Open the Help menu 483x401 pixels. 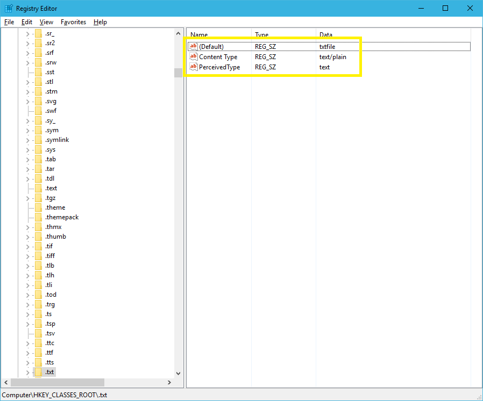pyautogui.click(x=100, y=22)
